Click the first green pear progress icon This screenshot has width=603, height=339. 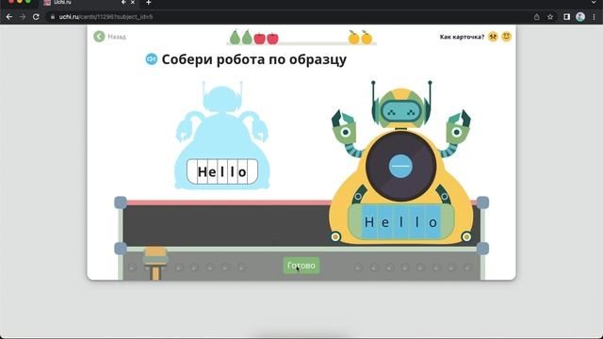[x=235, y=38]
